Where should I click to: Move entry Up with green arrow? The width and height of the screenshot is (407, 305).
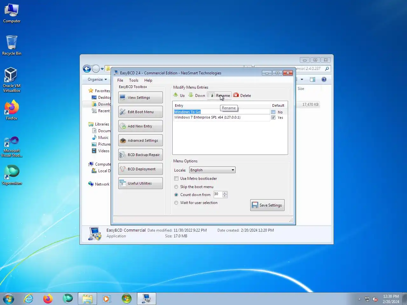(179, 95)
